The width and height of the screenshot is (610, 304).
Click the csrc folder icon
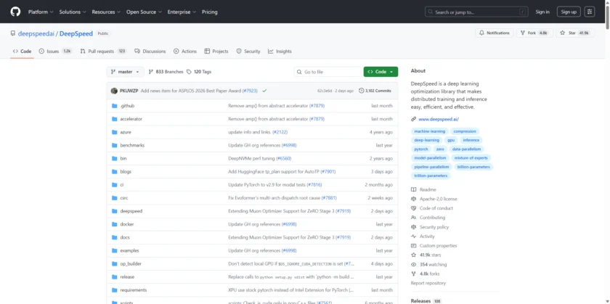(115, 198)
